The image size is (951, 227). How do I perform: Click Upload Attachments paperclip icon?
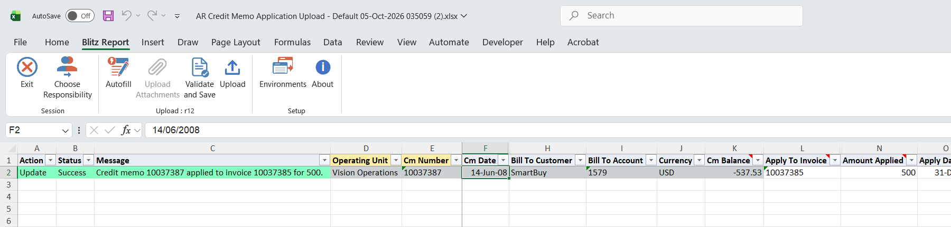(x=157, y=67)
